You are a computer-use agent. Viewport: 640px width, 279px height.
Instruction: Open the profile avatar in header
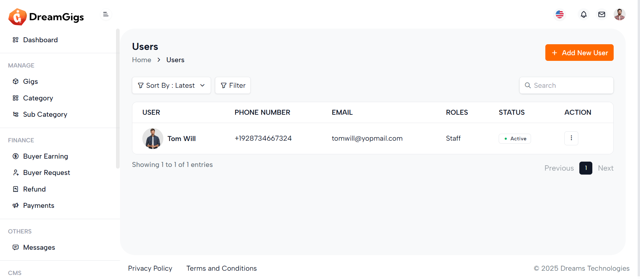(619, 15)
